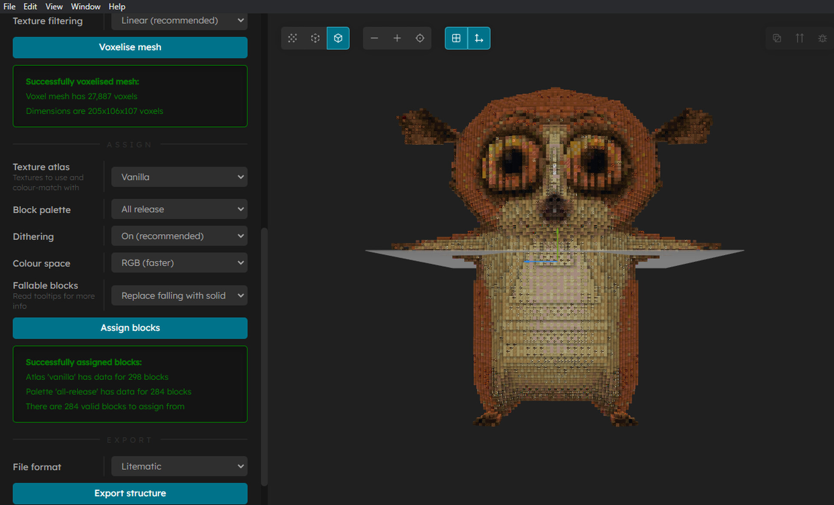Open the Fallable blocks dropdown
Image resolution: width=834 pixels, height=505 pixels.
click(179, 295)
